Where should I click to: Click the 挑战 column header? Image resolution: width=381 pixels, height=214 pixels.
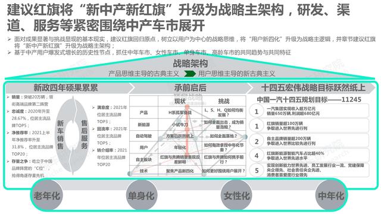pos(224,101)
